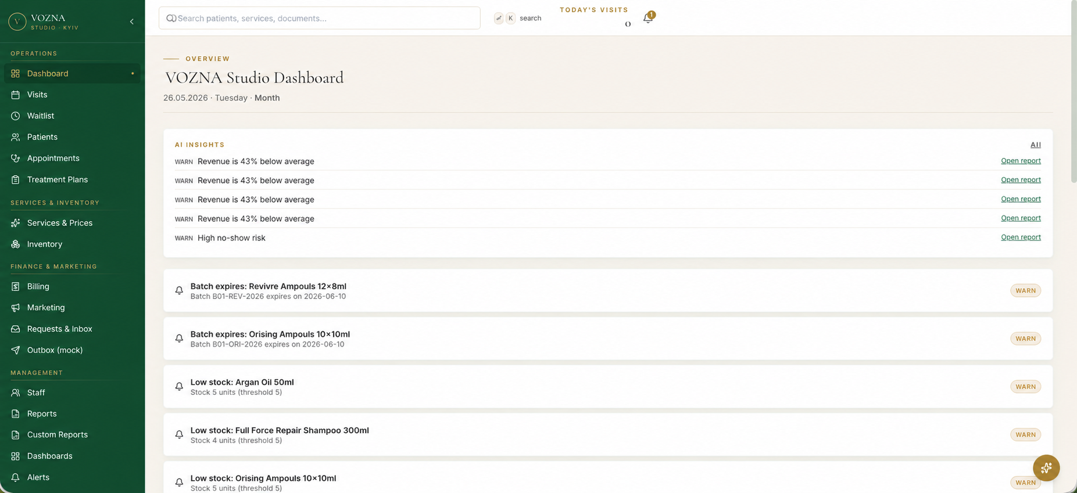Screen dimensions: 1077x493
Task: Open Batch expires: Orising Ampouls 10×10ml alert
Action: click(x=608, y=339)
